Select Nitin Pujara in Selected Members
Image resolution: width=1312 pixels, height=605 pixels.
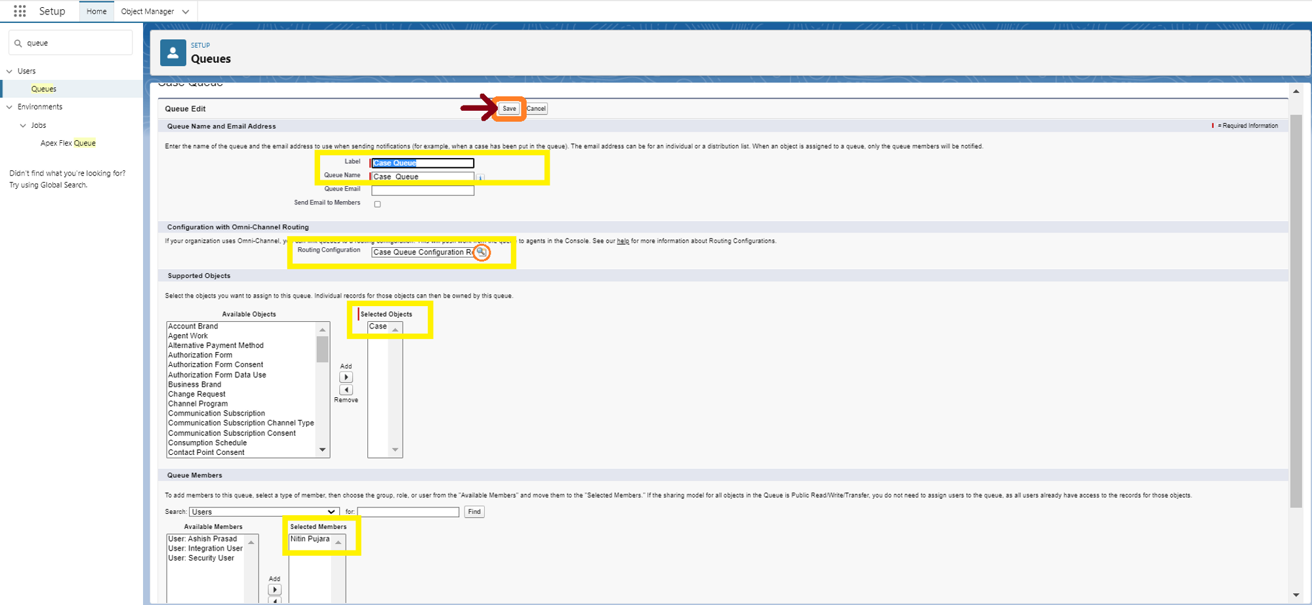(x=310, y=539)
